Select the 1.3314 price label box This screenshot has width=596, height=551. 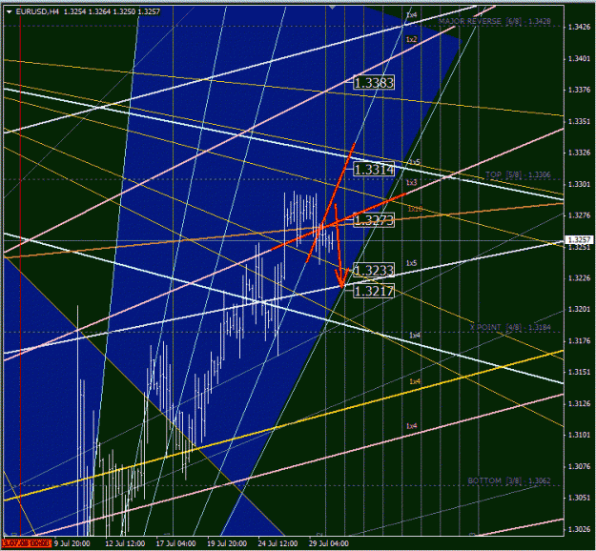(374, 169)
